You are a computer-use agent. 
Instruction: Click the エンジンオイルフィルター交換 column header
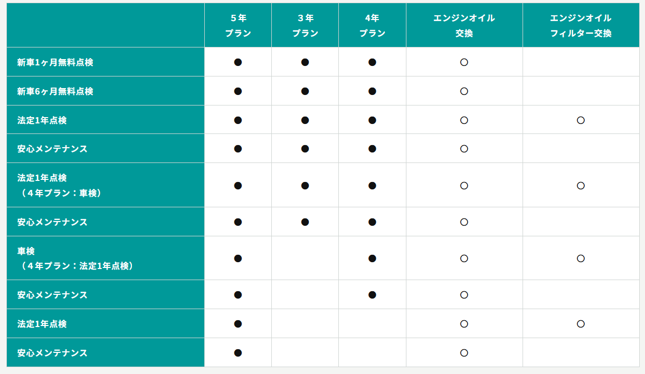tap(581, 25)
